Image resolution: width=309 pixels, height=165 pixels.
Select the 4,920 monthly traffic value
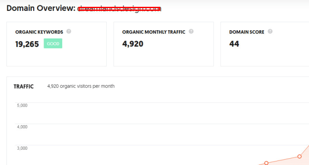coord(133,44)
